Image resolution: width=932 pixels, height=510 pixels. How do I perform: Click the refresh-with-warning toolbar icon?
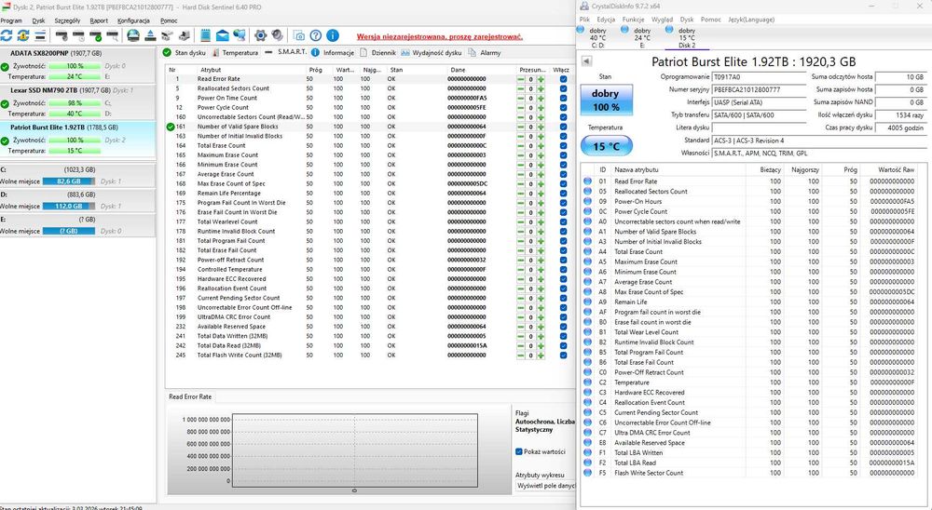point(23,35)
